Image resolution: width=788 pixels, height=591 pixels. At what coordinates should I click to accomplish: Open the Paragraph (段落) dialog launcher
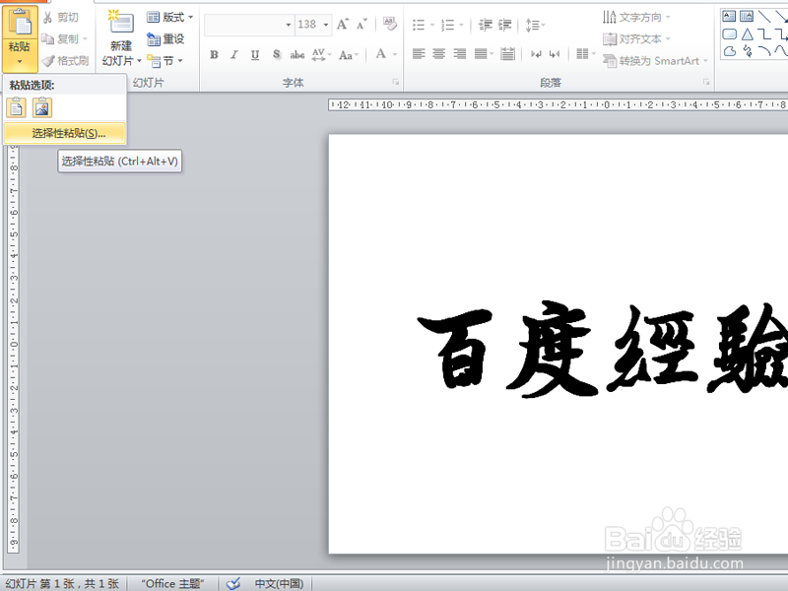click(x=706, y=82)
